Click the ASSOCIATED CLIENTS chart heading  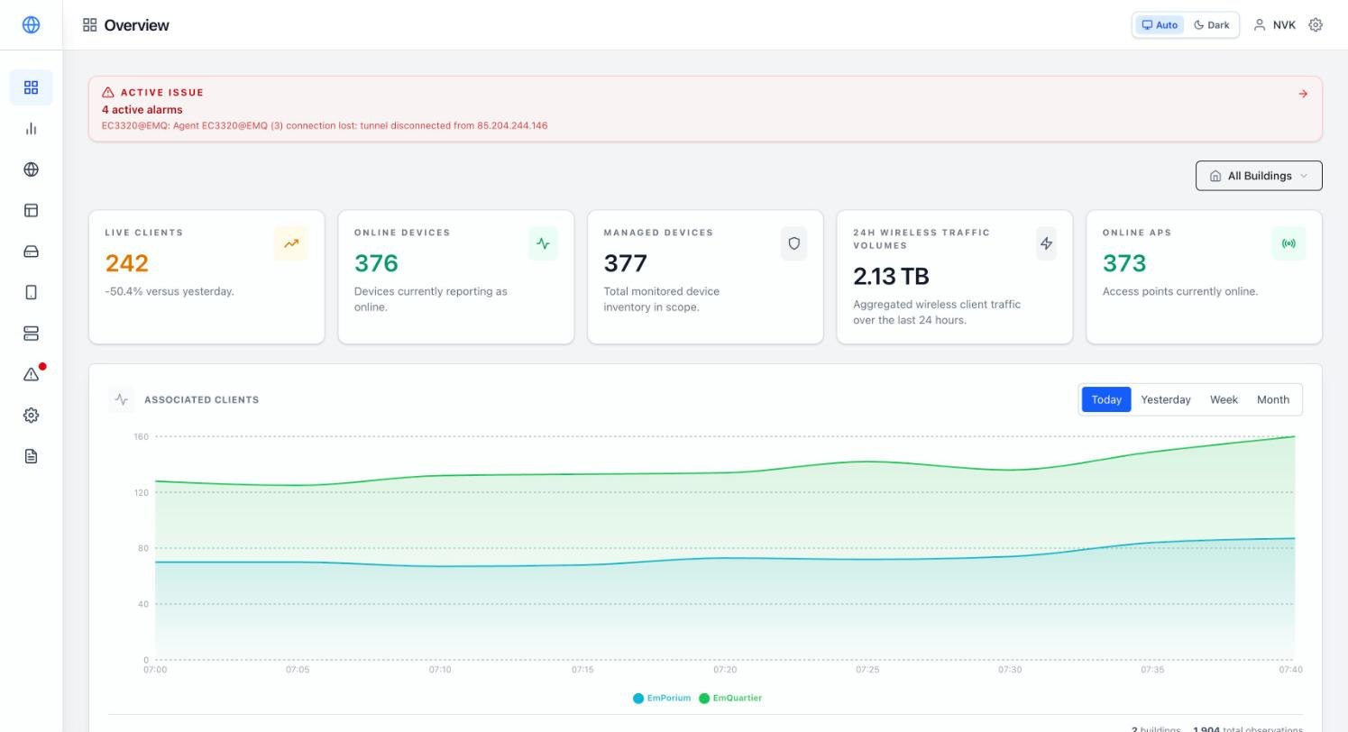click(x=202, y=399)
